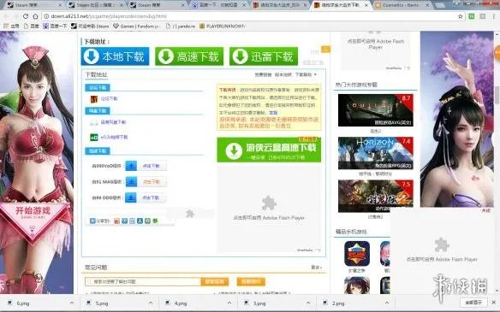Image resolution: width=500 pixels, height=312 pixels.
Task: Switch to the first Steam 搜索 tab
Action: pos(33,5)
